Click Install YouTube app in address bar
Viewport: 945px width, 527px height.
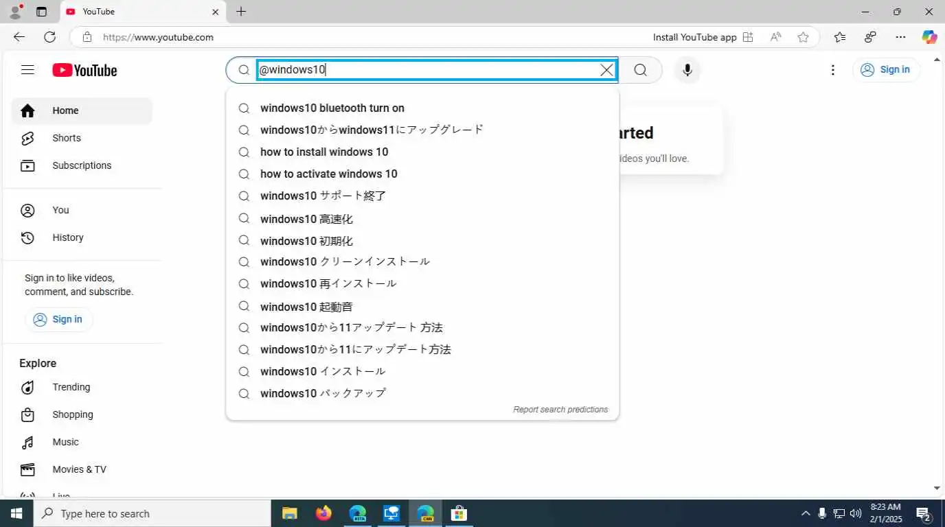(x=703, y=37)
